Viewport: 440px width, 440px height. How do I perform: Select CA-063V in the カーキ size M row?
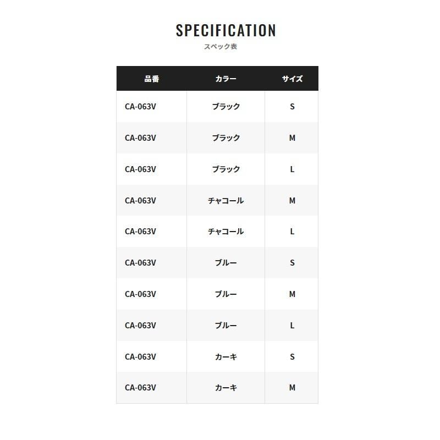140,388
